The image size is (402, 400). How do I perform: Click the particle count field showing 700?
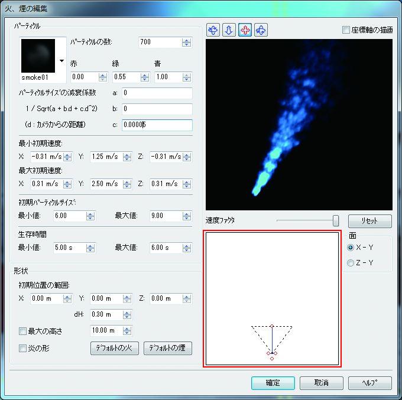(160, 43)
